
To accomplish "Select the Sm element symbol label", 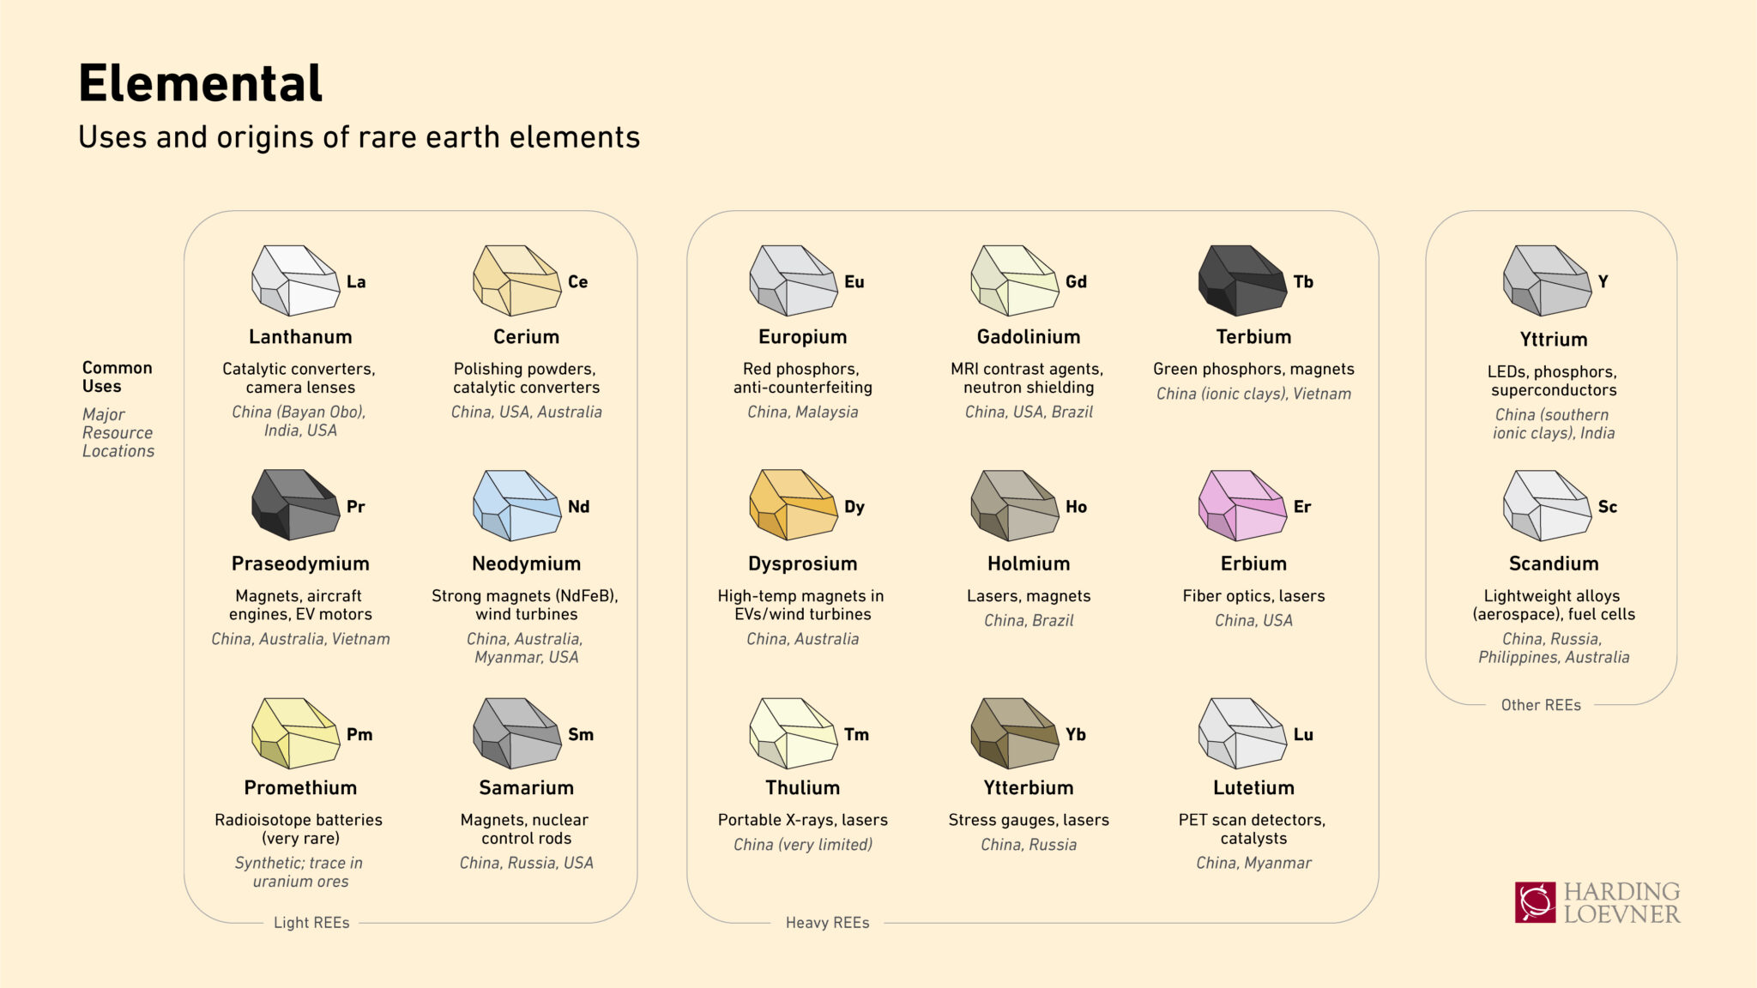I will [580, 734].
